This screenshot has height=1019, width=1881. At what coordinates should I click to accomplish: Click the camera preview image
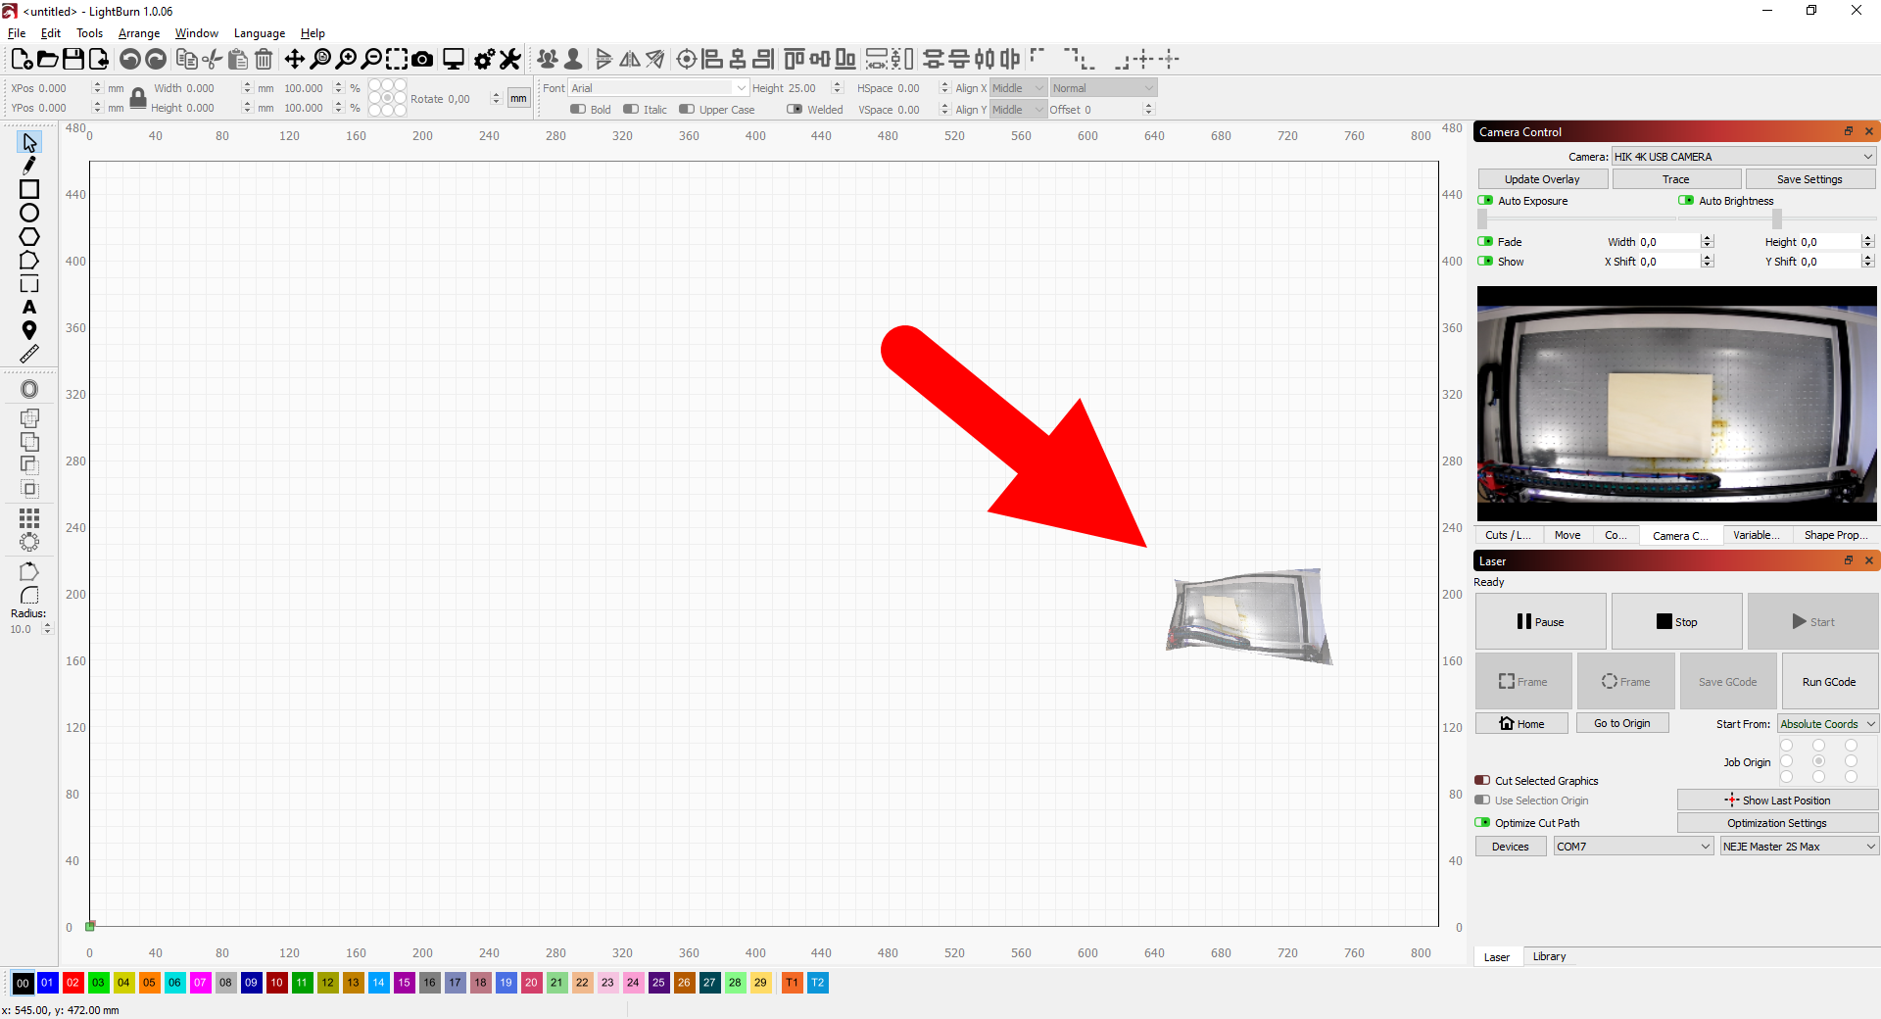1676,404
